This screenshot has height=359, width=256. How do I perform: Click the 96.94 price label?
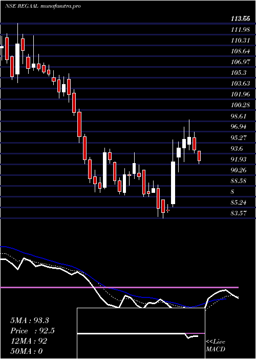[239, 127]
